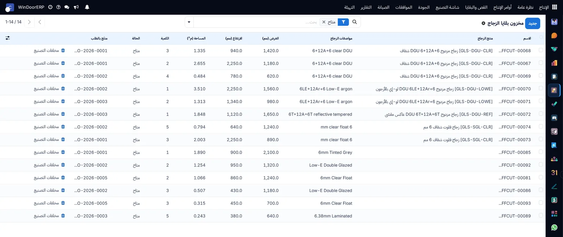Open the calendar 31 sidebar app
This screenshot has width=563, height=237.
554,172
